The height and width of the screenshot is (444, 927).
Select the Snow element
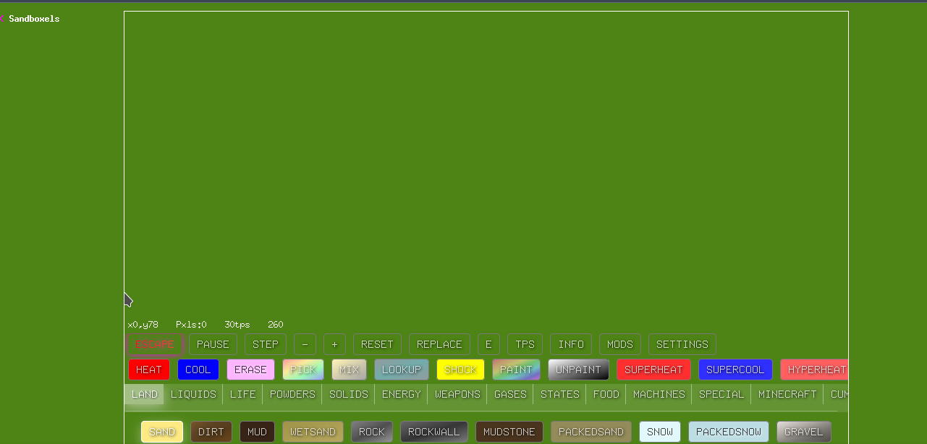tap(660, 432)
